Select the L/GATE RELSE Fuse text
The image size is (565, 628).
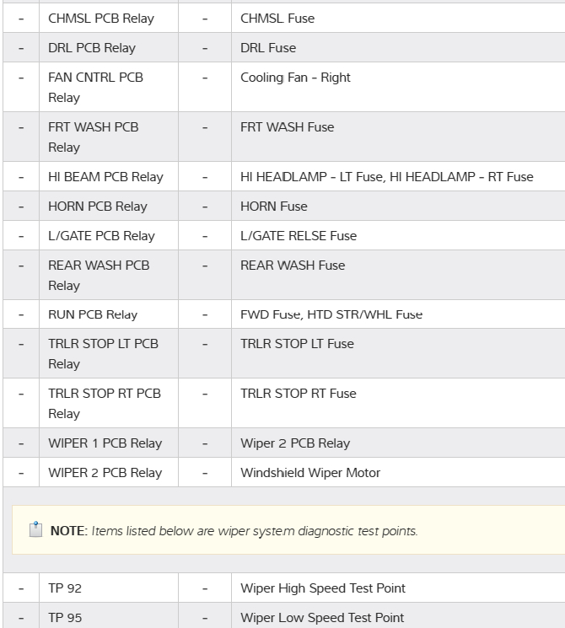(x=299, y=236)
